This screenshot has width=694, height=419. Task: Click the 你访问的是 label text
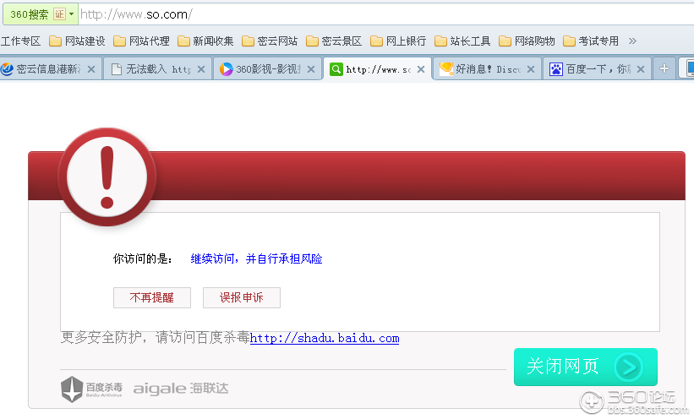point(143,258)
